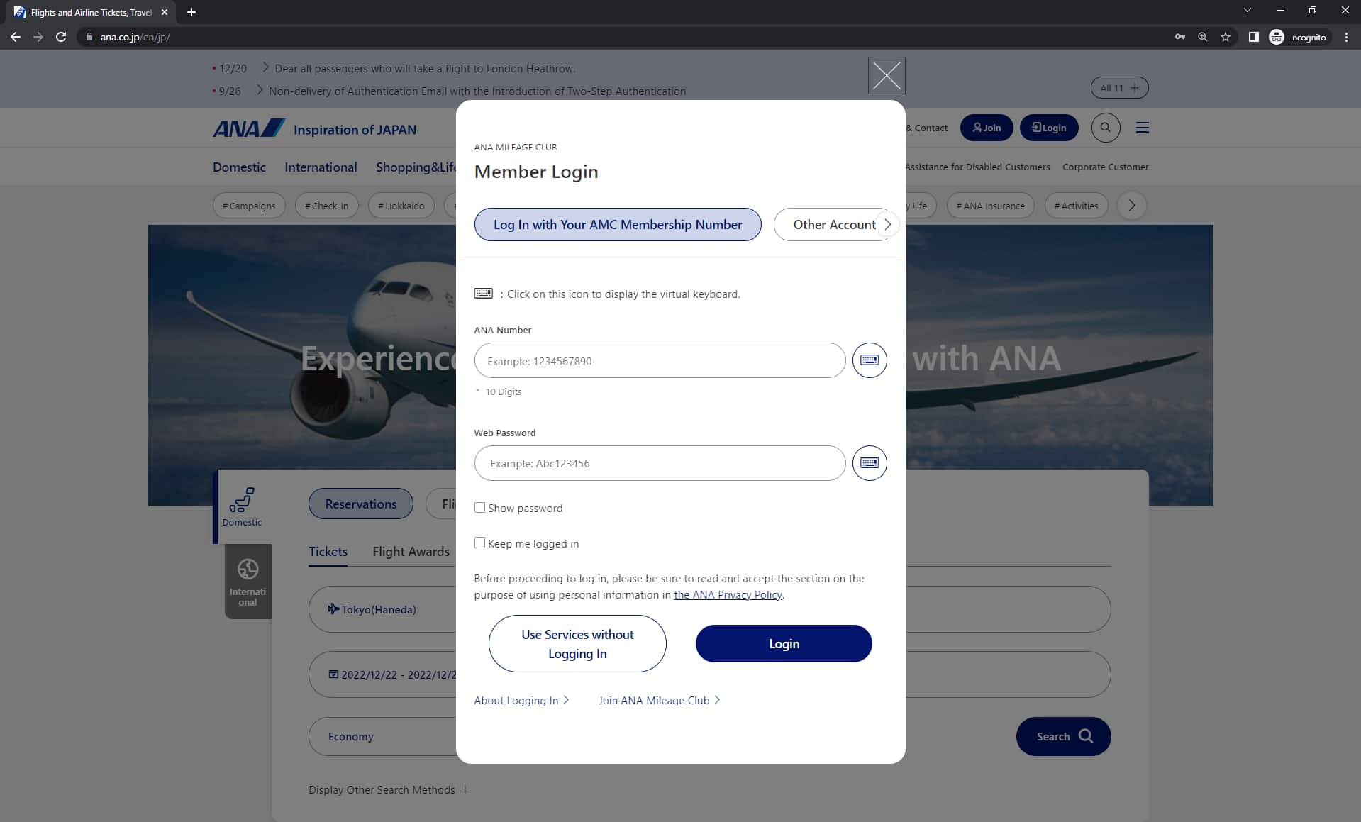The width and height of the screenshot is (1361, 822).
Task: View site info lock icon
Action: (x=89, y=37)
